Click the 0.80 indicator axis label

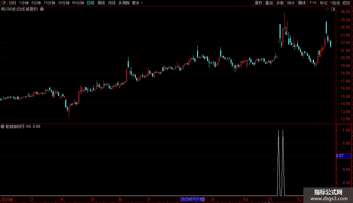[346, 143]
